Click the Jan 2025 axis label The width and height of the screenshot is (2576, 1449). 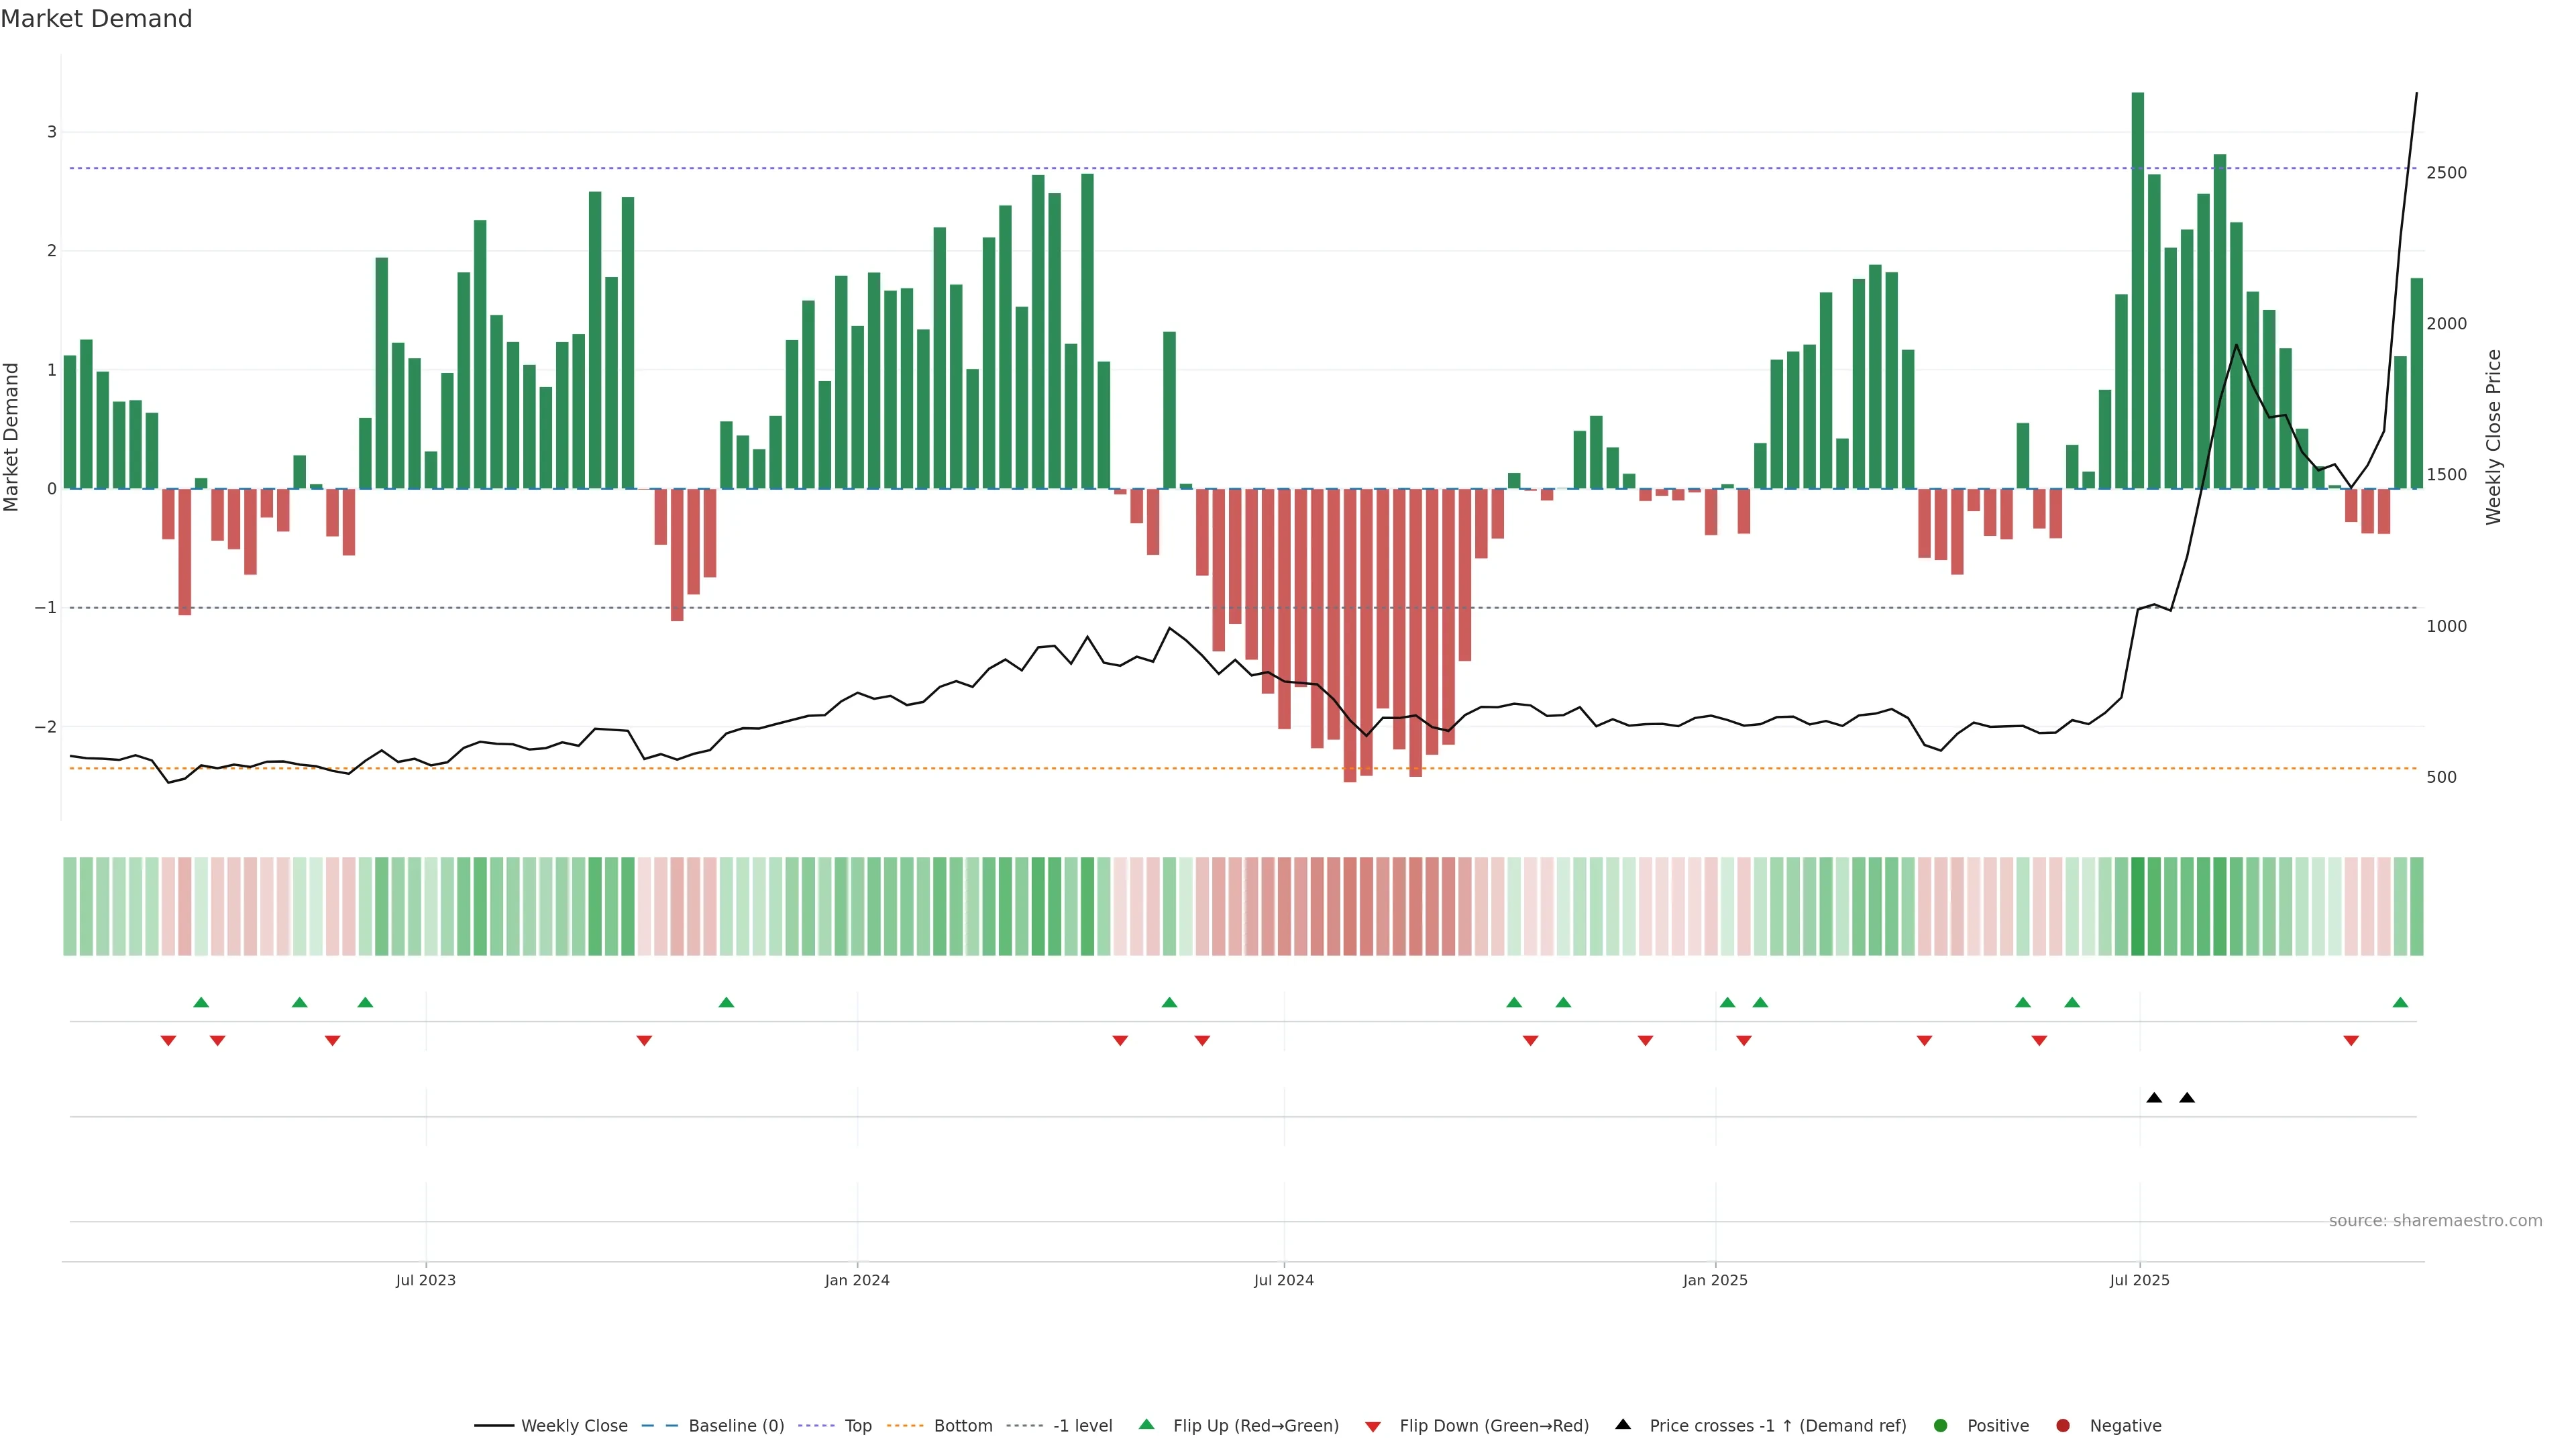[1715, 1280]
